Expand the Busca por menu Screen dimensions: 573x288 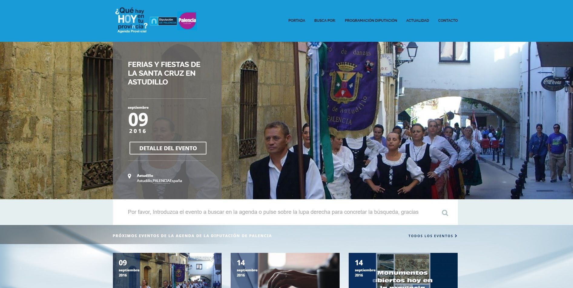click(325, 21)
